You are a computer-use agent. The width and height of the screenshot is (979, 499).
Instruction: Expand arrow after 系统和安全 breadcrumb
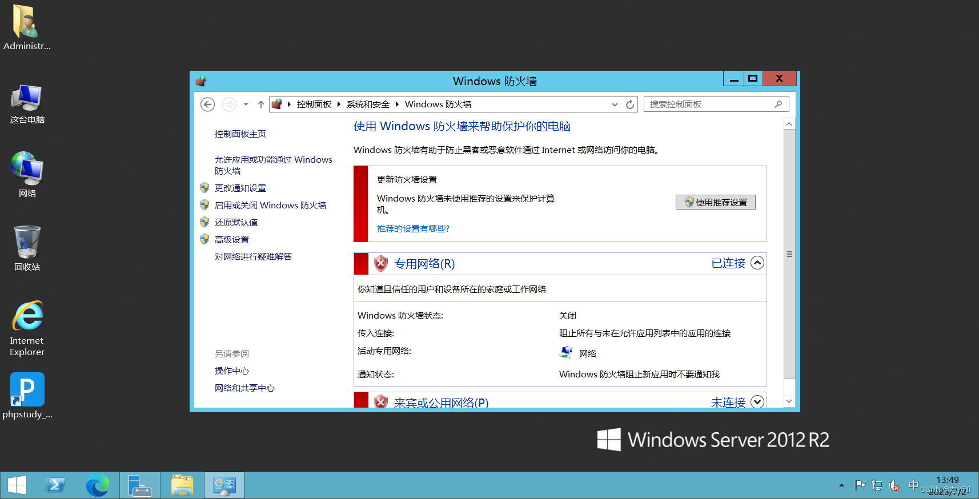tap(397, 104)
